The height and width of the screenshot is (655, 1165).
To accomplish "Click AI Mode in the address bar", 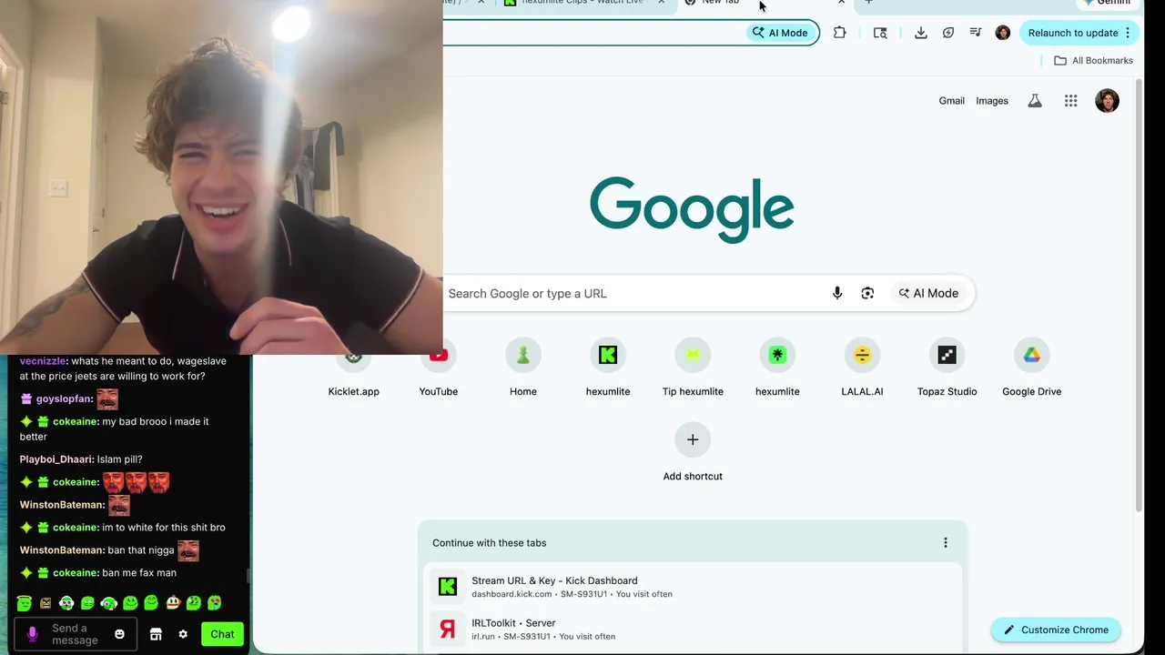I will tap(780, 33).
